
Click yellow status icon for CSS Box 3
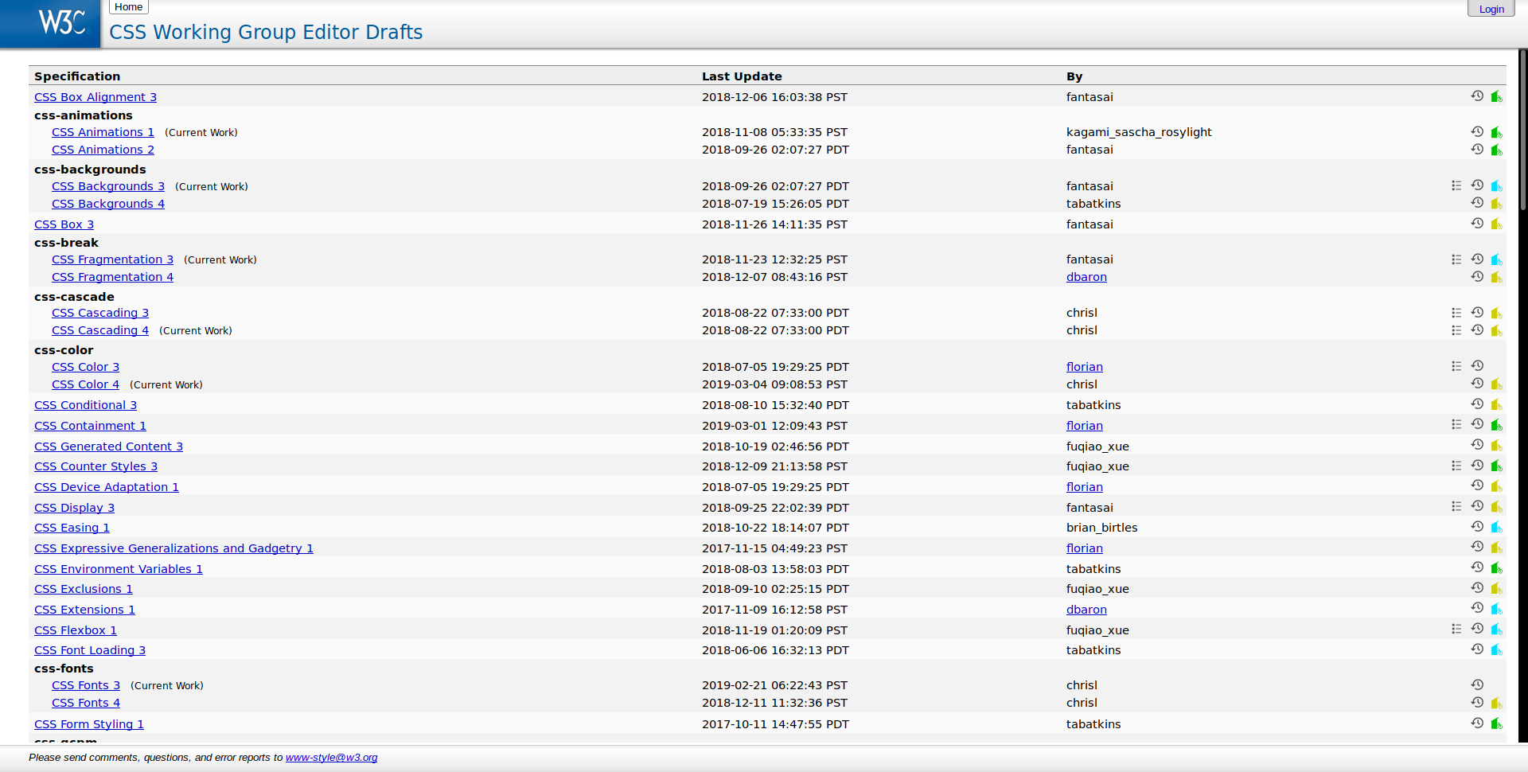[x=1496, y=224]
